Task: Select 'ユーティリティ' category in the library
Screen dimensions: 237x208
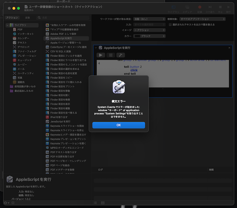Action: click(x=26, y=74)
